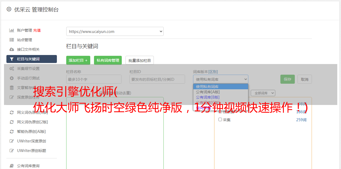
Task: Click the 批量添加栏目 button
Action: (x=140, y=60)
